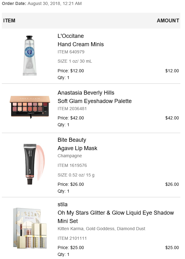Open the L'Occitane hand cream product image
Viewport: 185px width, 259px height.
(30, 56)
